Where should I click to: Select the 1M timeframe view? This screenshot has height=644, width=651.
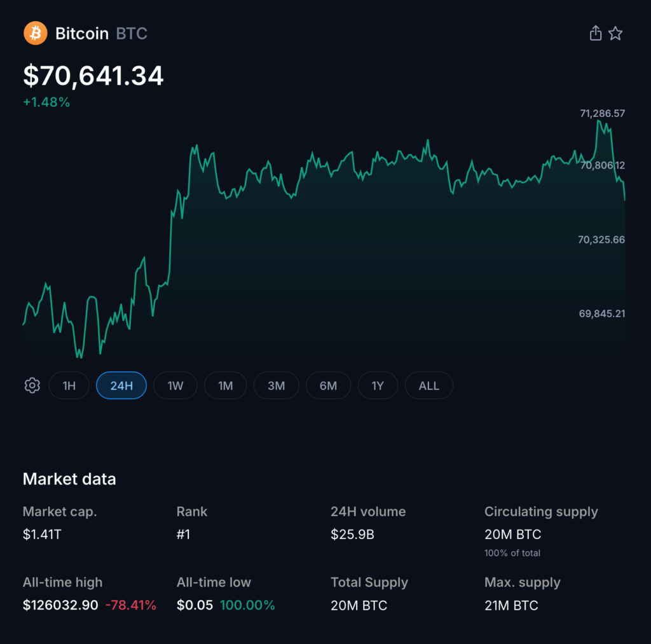tap(226, 385)
